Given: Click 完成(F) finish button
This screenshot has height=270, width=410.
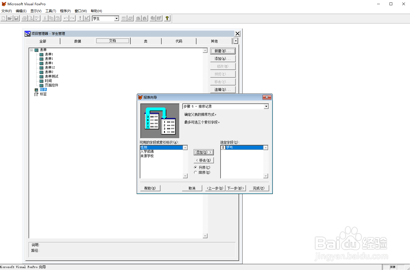Looking at the screenshot, I should pyautogui.click(x=259, y=188).
